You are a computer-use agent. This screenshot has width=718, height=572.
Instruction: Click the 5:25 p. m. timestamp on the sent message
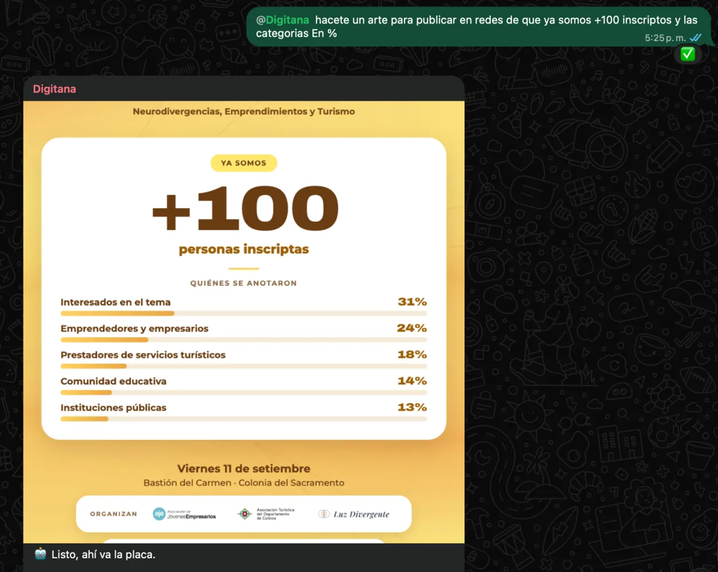tap(665, 38)
